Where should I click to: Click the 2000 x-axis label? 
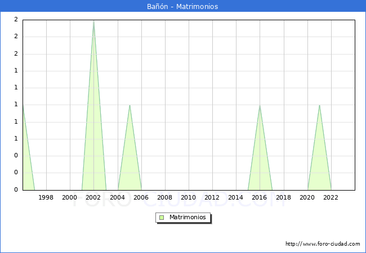pyautogui.click(x=70, y=197)
